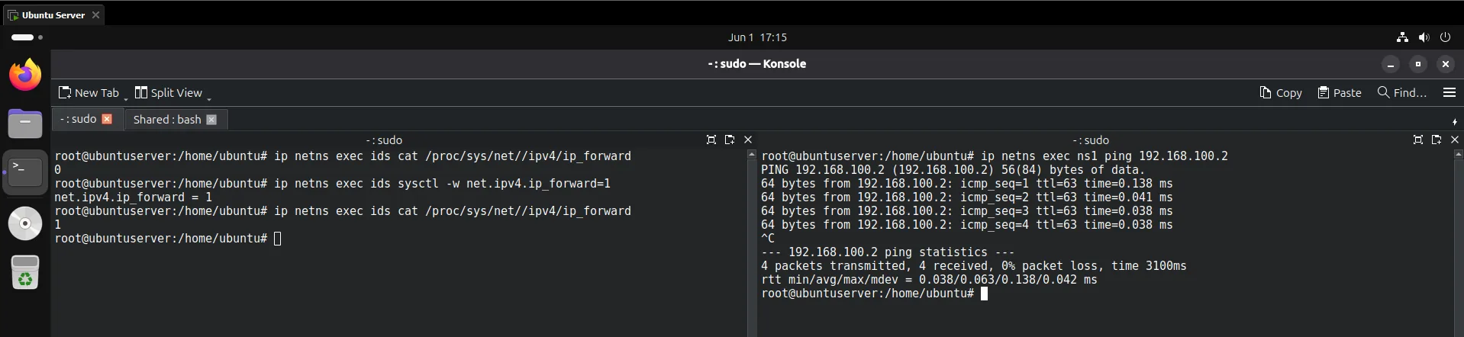This screenshot has width=1464, height=337.
Task: Click the 'net.ipv4.ip_forward = 1' output line
Action: (x=134, y=197)
